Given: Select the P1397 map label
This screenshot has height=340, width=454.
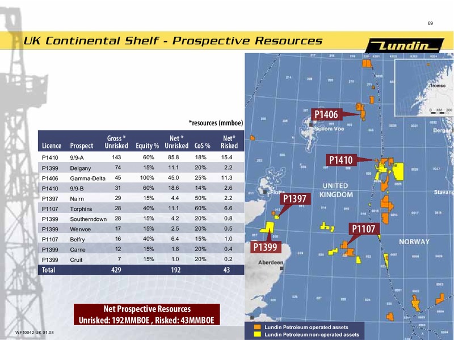Looking at the screenshot, I should coord(295,199).
